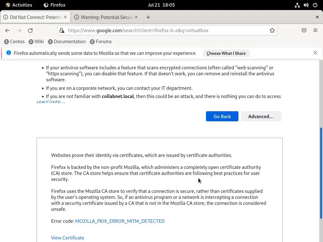
Task: Open the volume tray icon
Action: click(306, 5)
